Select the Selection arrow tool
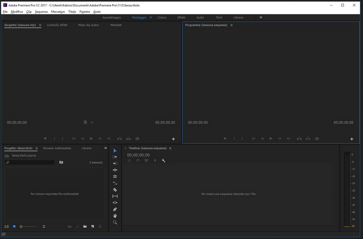The height and width of the screenshot is (239, 363). tap(115, 151)
